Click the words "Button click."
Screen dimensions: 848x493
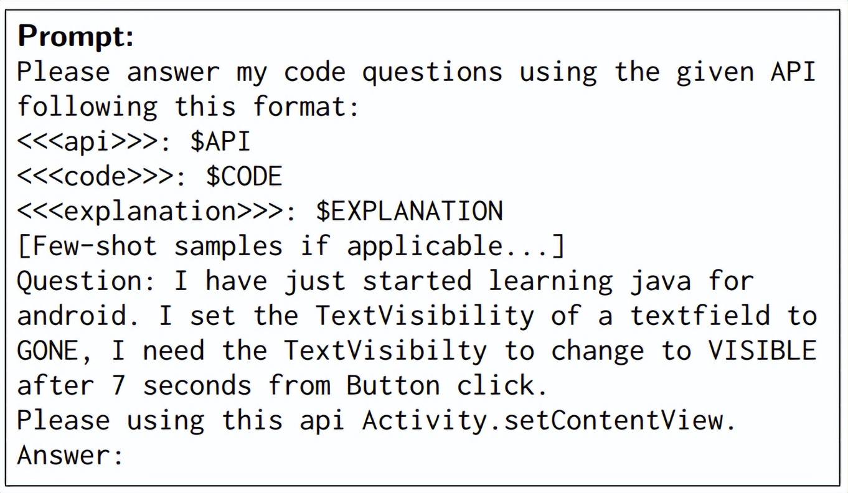click(x=447, y=386)
